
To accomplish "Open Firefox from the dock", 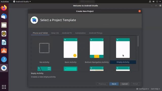I will tap(4, 8).
